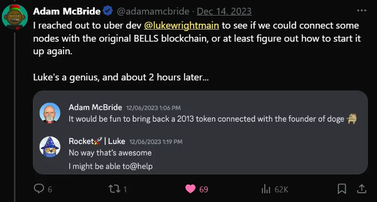Click the Adam McBride display name
This screenshot has width=377, height=202.
pos(67,11)
